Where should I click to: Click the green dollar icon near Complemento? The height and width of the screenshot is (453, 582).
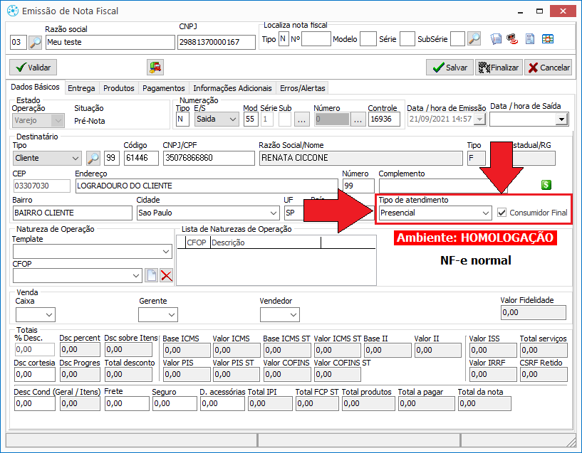click(546, 185)
